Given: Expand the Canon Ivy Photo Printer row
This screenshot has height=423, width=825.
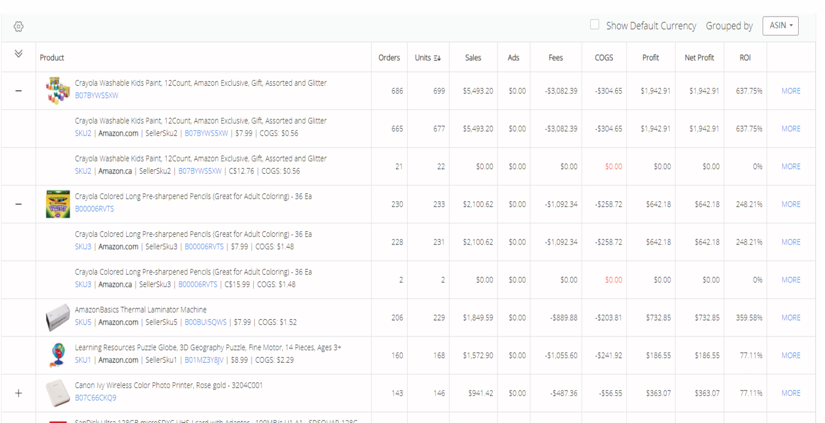Looking at the screenshot, I should click(19, 393).
